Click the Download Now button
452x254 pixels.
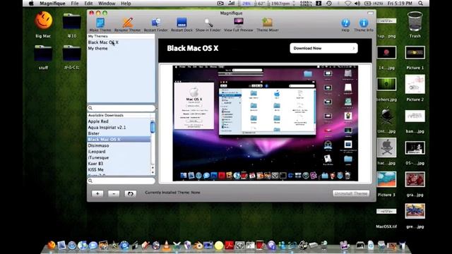[x=323, y=48]
